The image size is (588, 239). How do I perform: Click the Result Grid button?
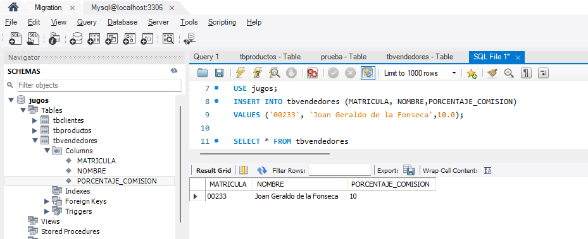(x=213, y=171)
